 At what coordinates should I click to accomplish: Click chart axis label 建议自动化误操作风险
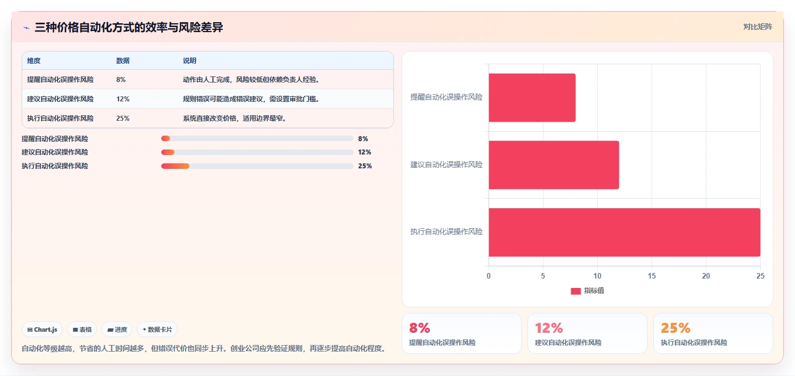pos(446,164)
